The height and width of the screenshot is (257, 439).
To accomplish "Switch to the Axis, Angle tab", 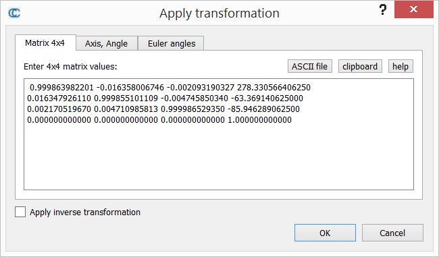I will pos(107,43).
